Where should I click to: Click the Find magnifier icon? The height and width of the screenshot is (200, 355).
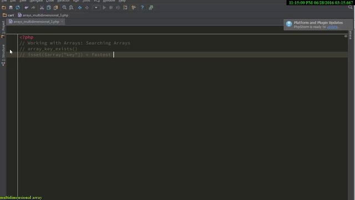(64, 7)
